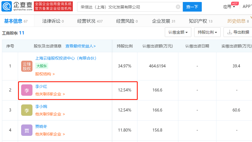The width and height of the screenshot is (252, 142).
Task: Click the purple 贾 avatar for 贾晓冬
Action: pyautogui.click(x=27, y=130)
